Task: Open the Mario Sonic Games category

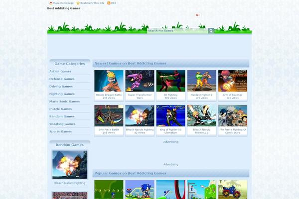Action: [64, 101]
